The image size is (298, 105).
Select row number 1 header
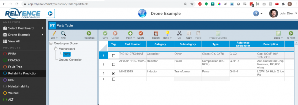(104, 56)
